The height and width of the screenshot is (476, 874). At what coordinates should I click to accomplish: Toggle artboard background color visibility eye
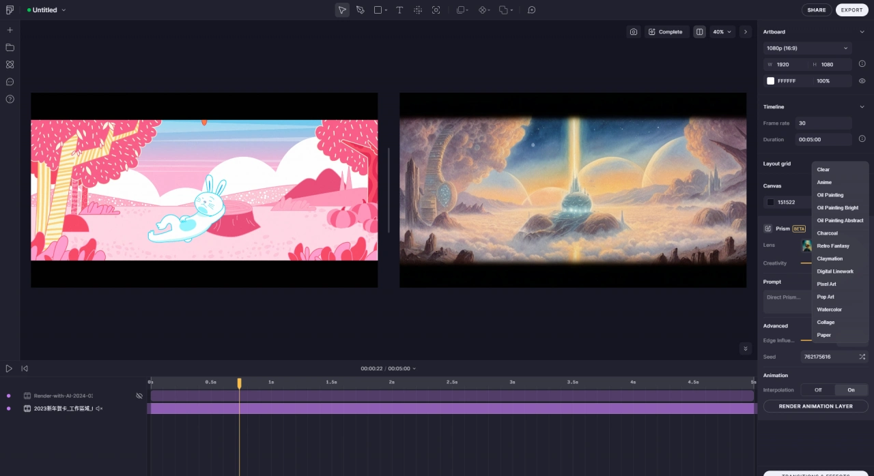coord(862,80)
